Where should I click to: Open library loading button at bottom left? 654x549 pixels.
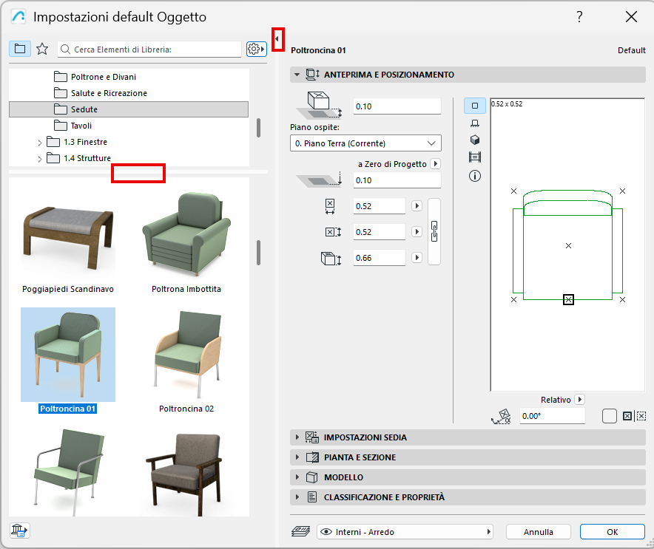pos(19,531)
